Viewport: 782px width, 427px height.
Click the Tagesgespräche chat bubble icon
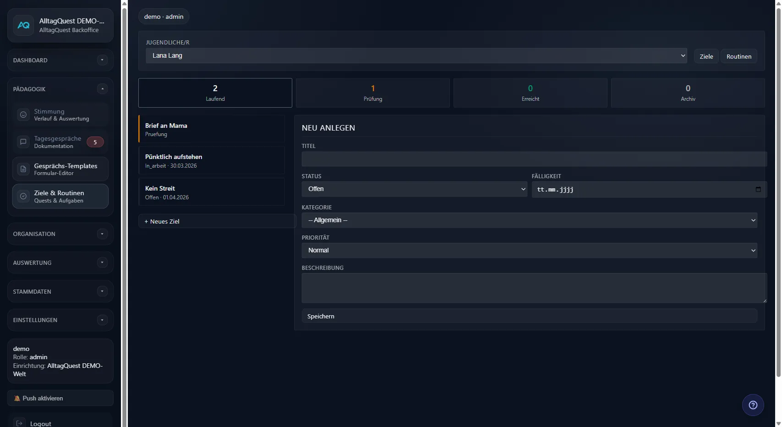[23, 142]
